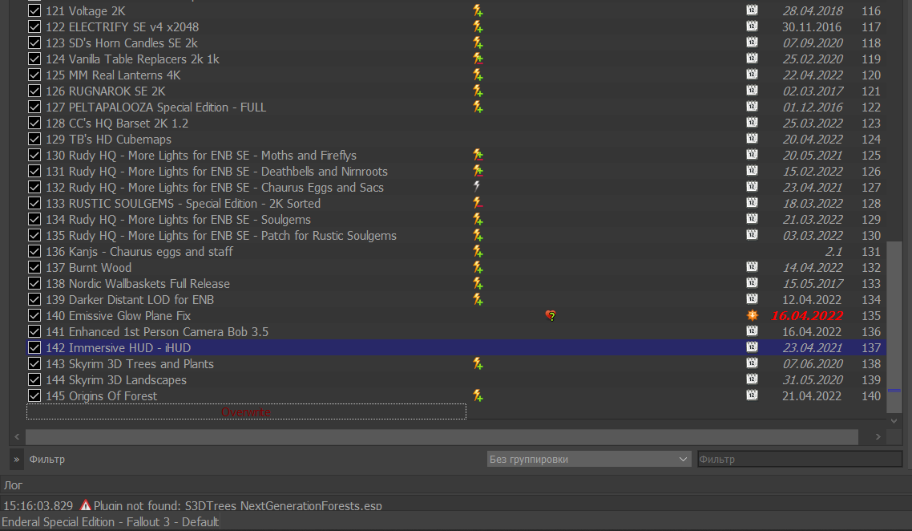Click the conflict icon for Burnt Wood
The image size is (912, 531).
pyautogui.click(x=478, y=267)
